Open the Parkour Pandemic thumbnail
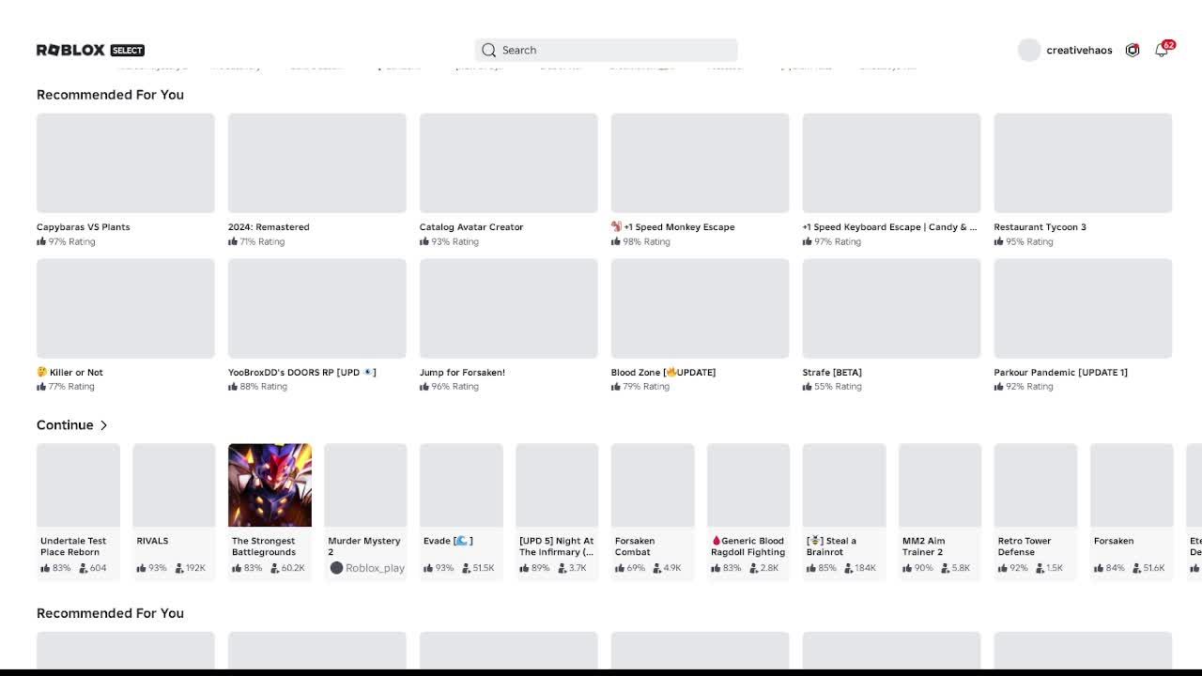 tap(1084, 308)
